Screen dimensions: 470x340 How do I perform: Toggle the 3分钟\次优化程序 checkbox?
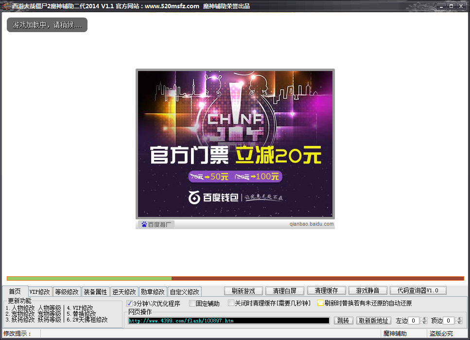[x=130, y=304]
